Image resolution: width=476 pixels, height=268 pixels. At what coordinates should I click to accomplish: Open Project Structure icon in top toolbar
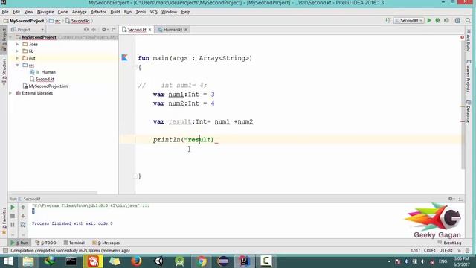tap(457, 20)
